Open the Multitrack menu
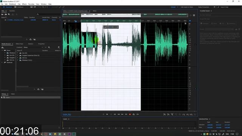Image resolution: width=242 pixels, height=136 pixels. (x=12, y=4)
